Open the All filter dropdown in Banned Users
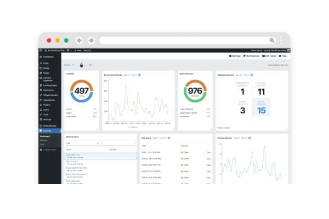329x219 pixels. tap(82, 143)
